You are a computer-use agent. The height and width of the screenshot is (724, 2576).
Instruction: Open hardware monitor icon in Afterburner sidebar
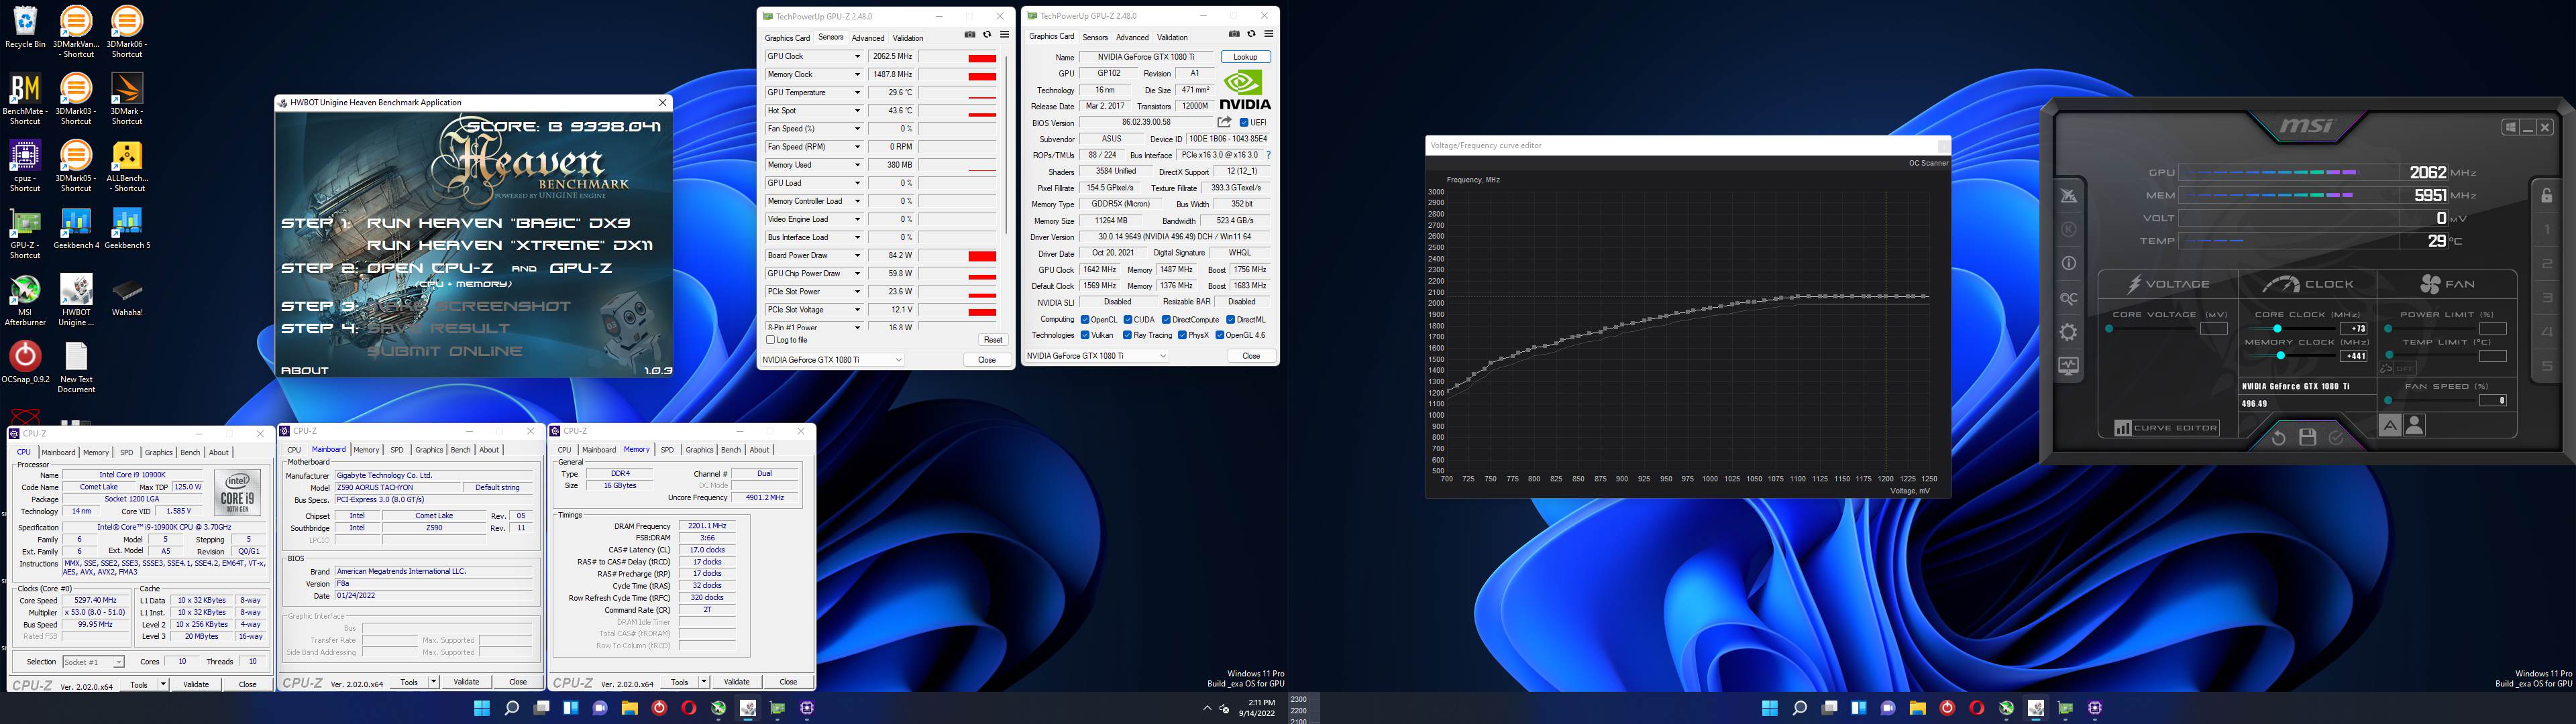(x=2068, y=367)
